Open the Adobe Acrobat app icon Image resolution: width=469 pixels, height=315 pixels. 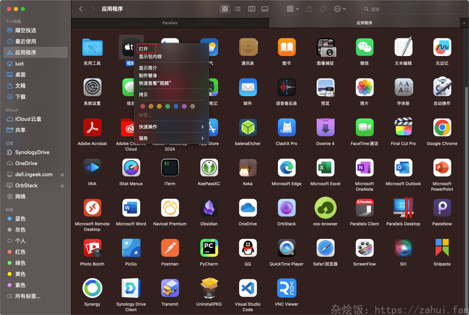click(92, 128)
